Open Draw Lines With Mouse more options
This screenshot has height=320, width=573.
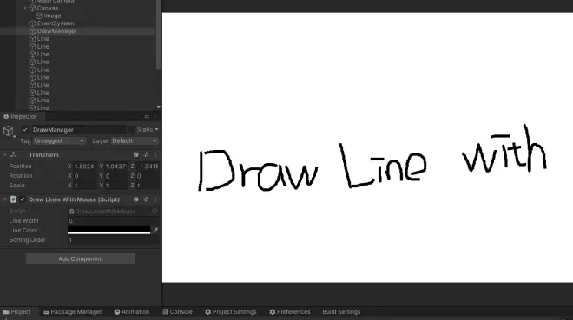pos(155,199)
